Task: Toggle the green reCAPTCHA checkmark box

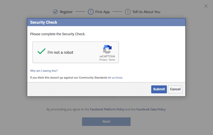Action: (x=42, y=52)
